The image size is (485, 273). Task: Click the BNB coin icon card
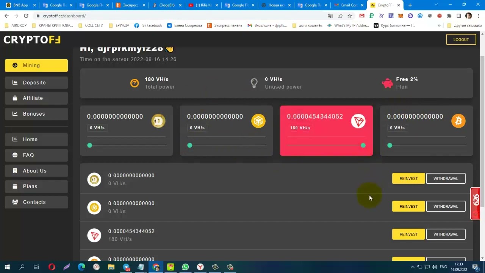(258, 121)
